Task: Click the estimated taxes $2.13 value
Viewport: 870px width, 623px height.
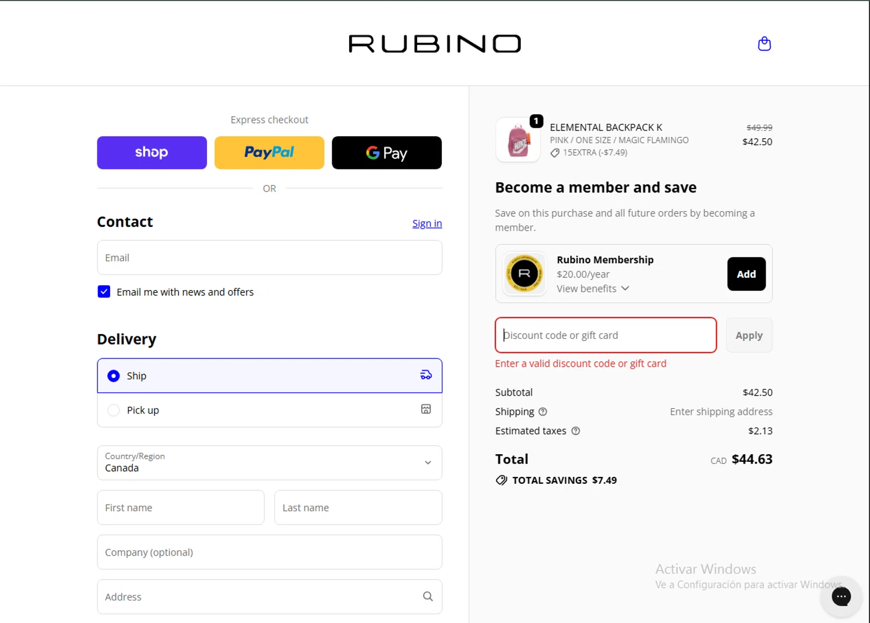Action: (760, 431)
